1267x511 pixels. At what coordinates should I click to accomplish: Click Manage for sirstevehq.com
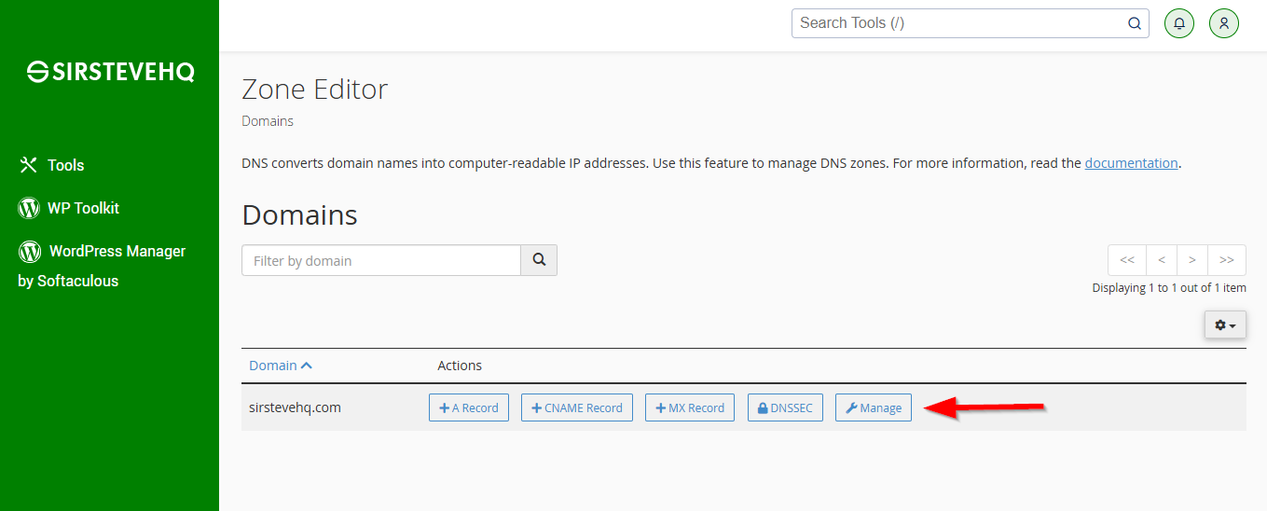[x=874, y=407]
